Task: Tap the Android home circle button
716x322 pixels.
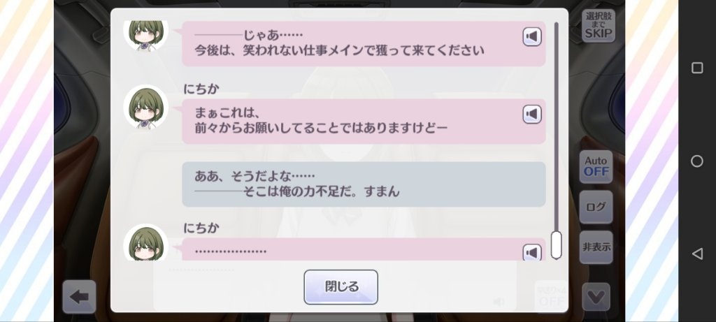Action: point(697,161)
